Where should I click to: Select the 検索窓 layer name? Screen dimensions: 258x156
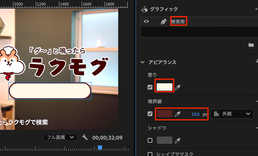[x=178, y=22]
